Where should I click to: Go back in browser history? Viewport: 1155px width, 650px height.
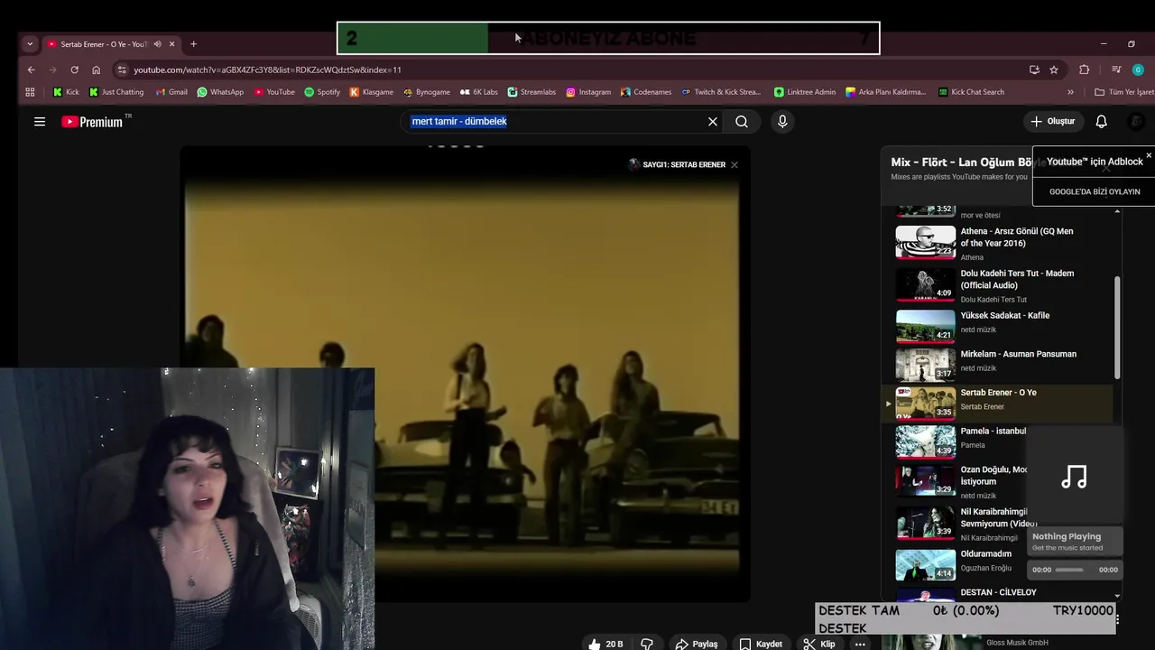tap(31, 70)
